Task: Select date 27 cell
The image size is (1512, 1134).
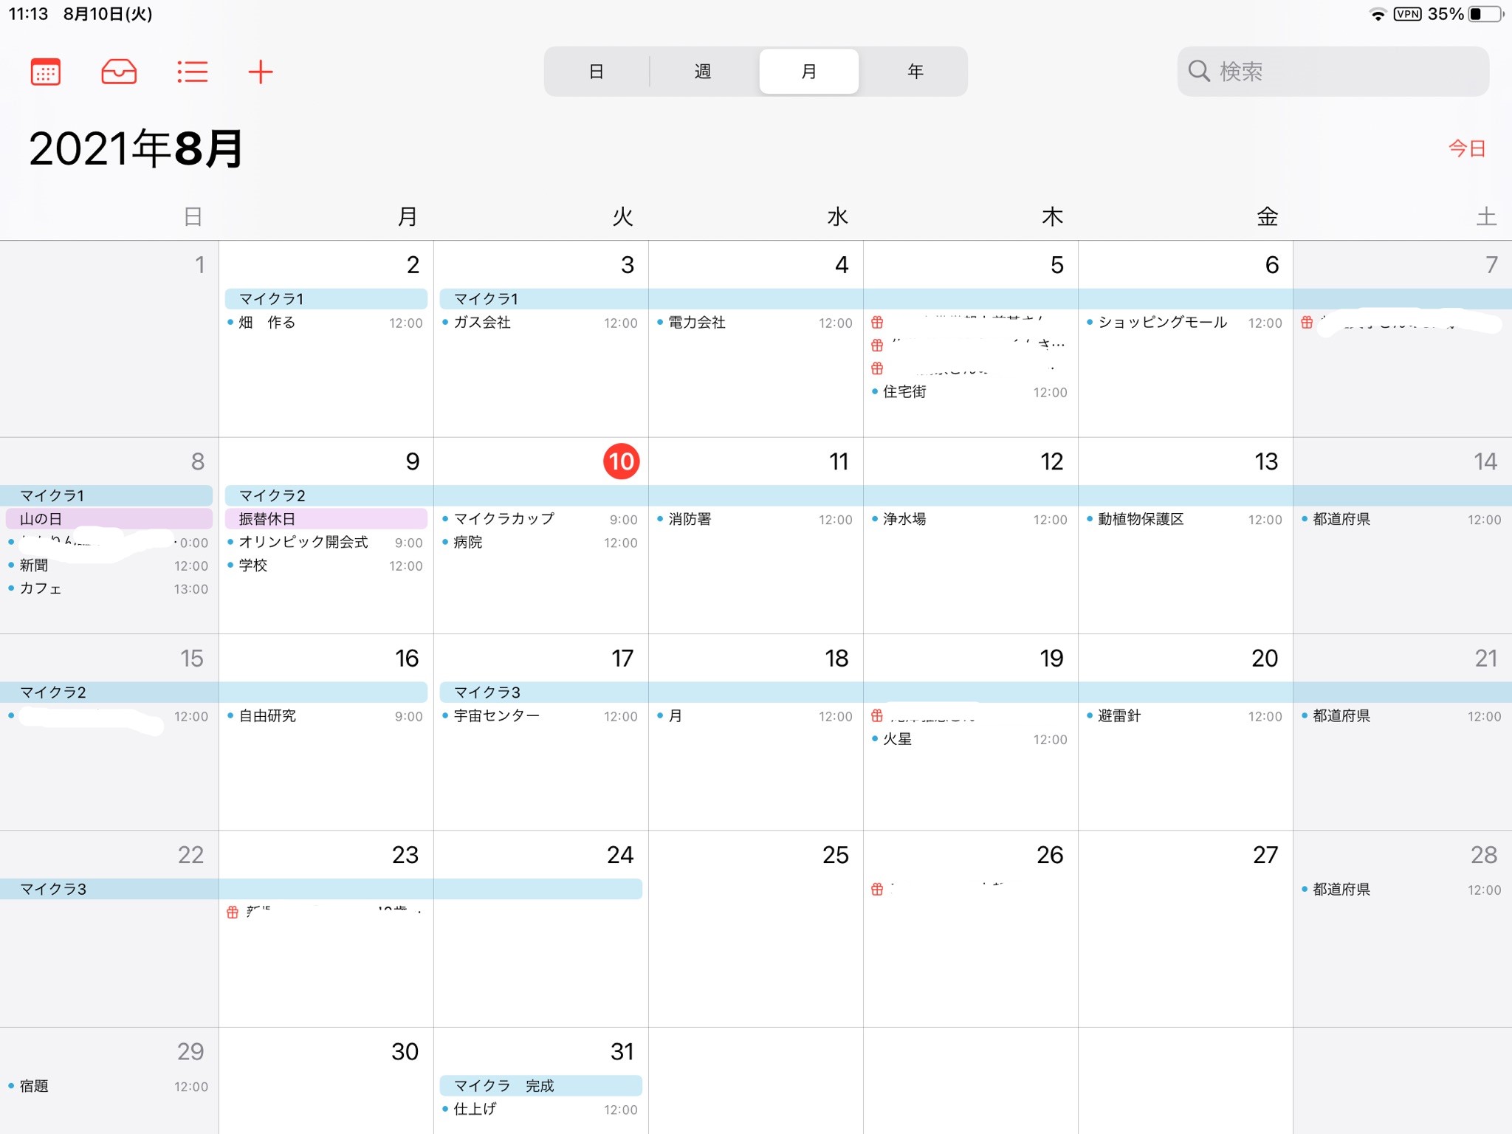Action: tap(1185, 929)
